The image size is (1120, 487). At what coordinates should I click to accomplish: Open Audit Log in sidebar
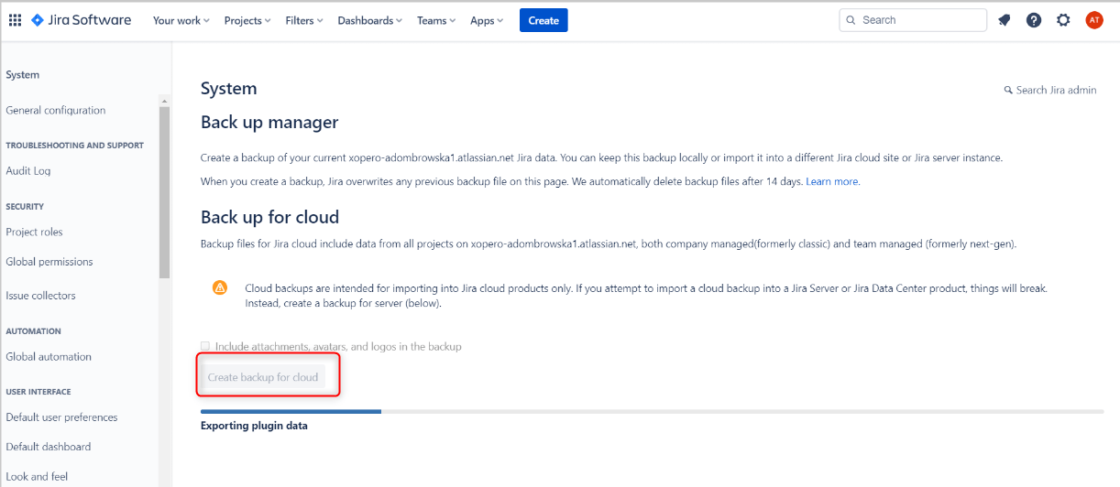[x=28, y=170]
